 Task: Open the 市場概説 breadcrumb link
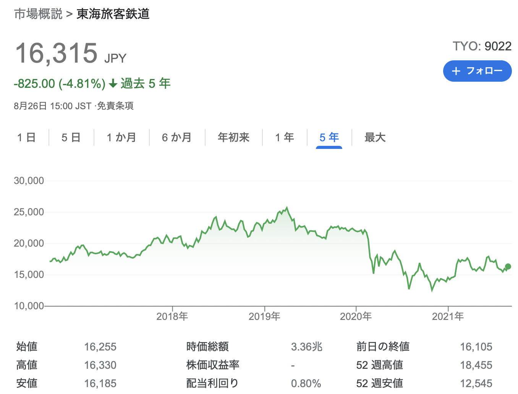pos(38,14)
